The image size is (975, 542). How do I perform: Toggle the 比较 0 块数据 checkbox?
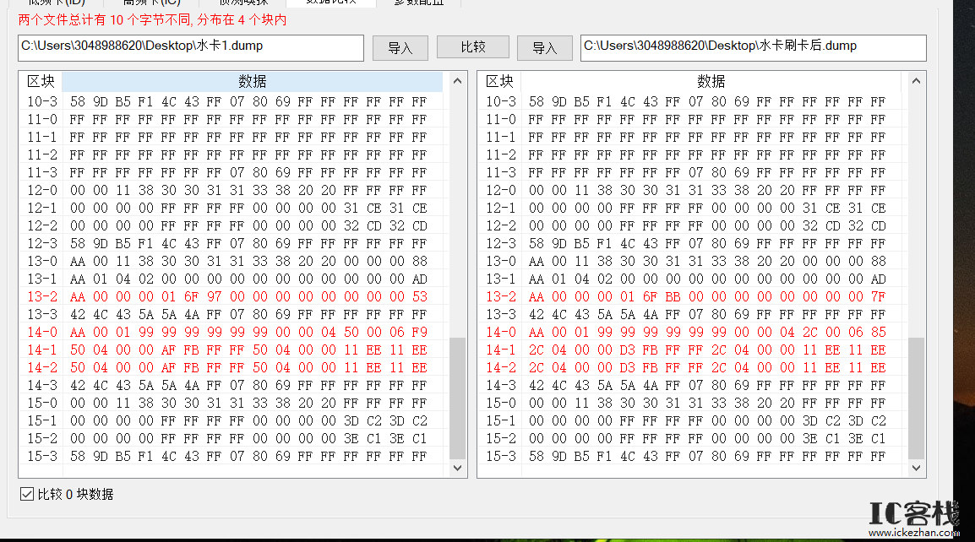pos(26,494)
